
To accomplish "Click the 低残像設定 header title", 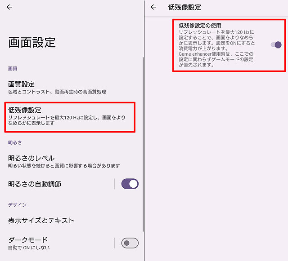I will [x=184, y=7].
